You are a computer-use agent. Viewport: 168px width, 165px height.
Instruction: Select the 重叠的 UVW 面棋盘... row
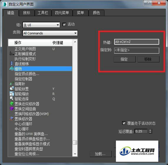point(40,134)
